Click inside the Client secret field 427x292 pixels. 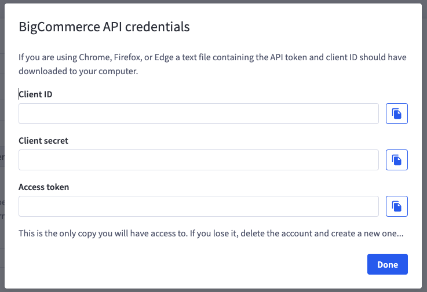199,160
